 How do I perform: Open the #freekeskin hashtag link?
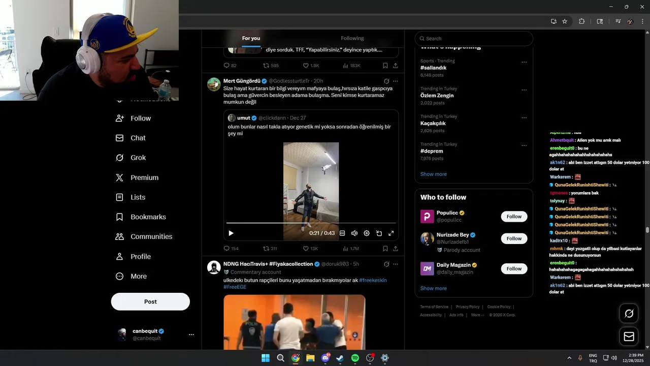(373, 280)
